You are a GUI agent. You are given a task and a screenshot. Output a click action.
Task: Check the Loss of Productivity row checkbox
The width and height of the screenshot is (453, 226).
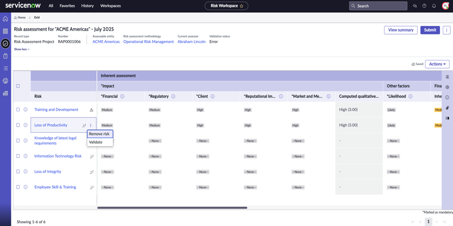point(18,125)
